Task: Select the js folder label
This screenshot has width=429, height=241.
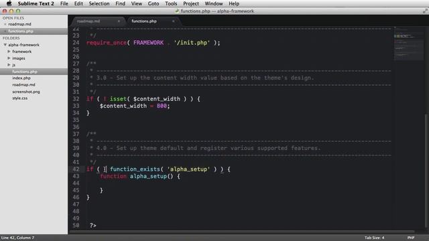Action: coord(13,65)
